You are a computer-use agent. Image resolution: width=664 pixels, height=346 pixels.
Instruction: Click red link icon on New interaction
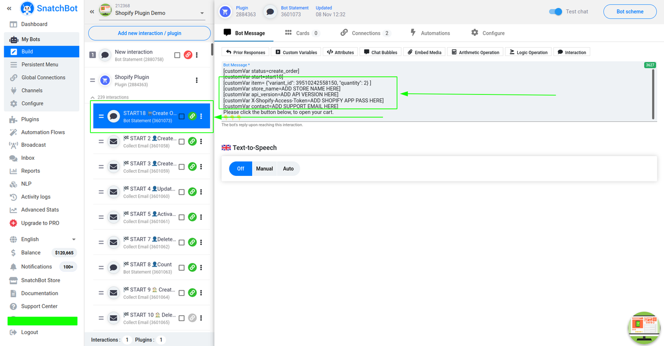click(188, 55)
